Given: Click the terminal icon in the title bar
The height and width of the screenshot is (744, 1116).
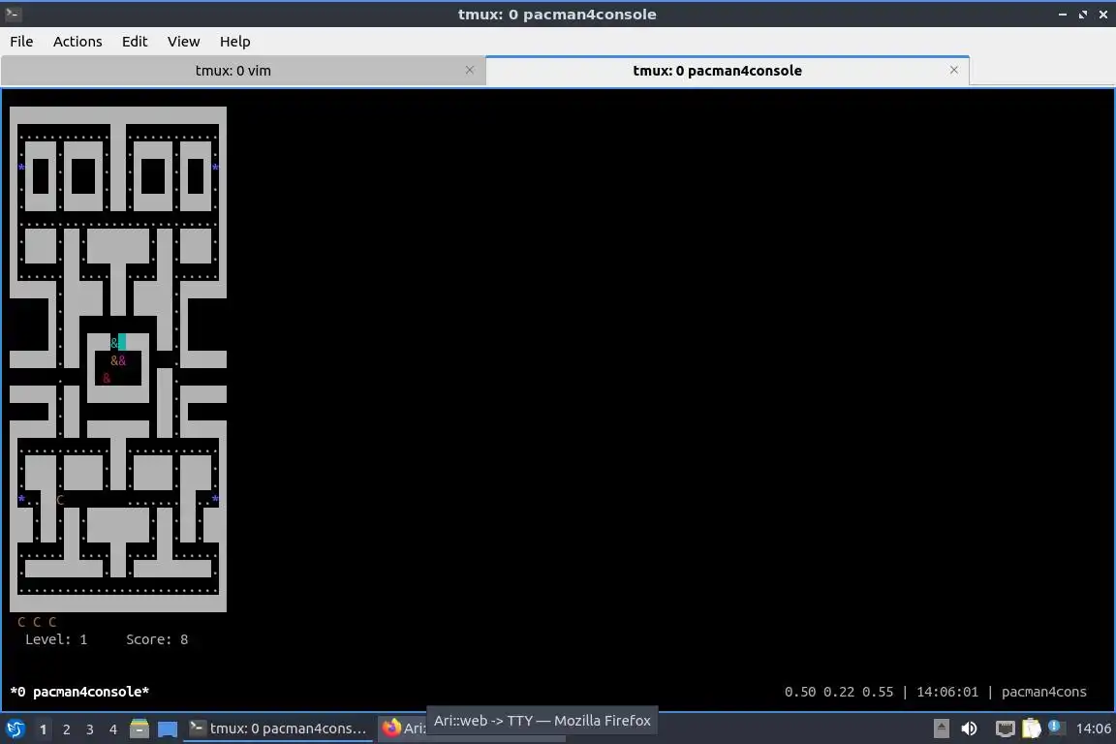Looking at the screenshot, I should point(13,14).
